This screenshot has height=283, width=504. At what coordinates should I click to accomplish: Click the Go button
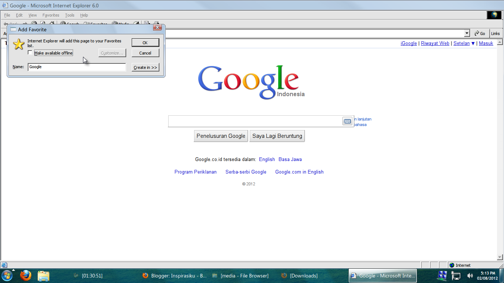480,33
